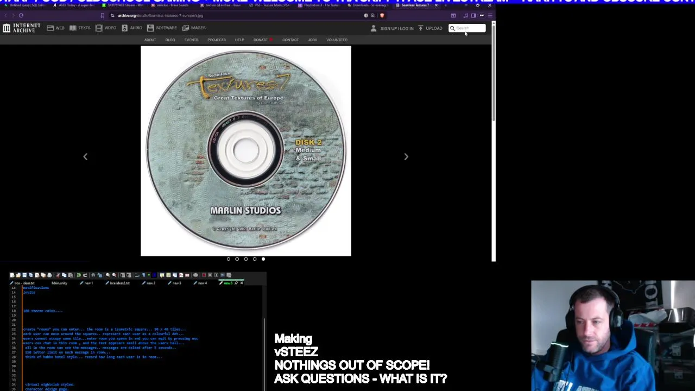
Task: Select the fourth carousel dot
Action: click(x=255, y=259)
